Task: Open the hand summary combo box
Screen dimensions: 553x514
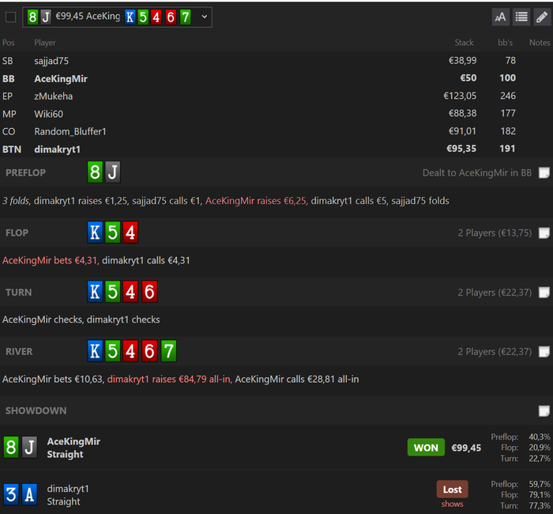Action: pos(117,17)
